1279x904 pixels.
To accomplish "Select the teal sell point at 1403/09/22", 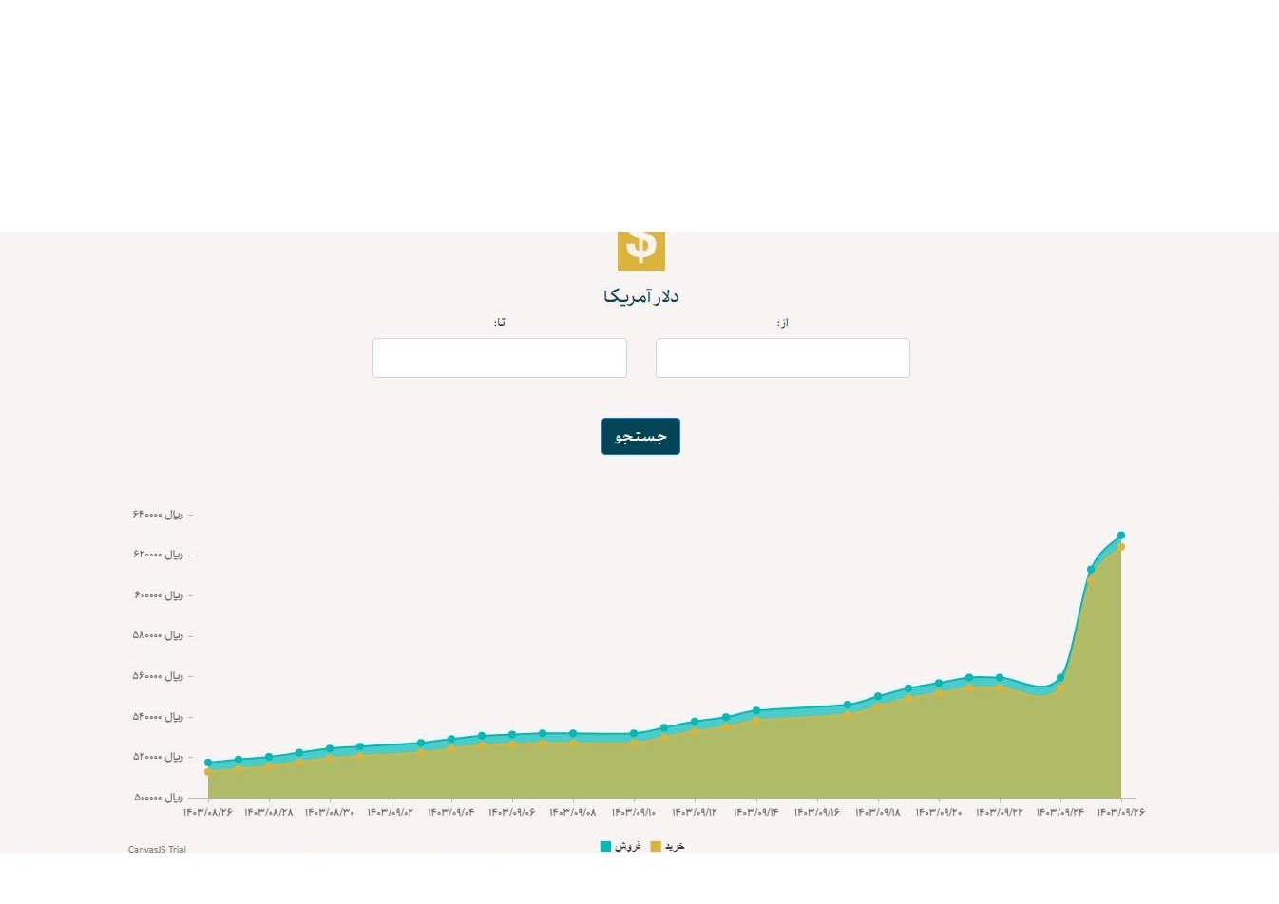I will tap(1000, 678).
